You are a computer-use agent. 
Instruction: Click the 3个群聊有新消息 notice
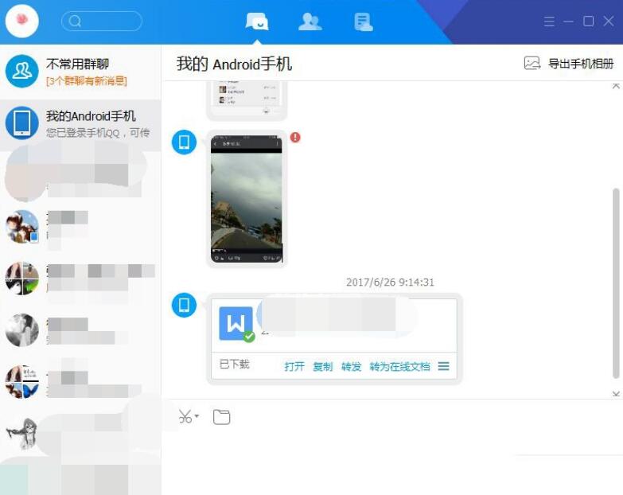click(87, 81)
